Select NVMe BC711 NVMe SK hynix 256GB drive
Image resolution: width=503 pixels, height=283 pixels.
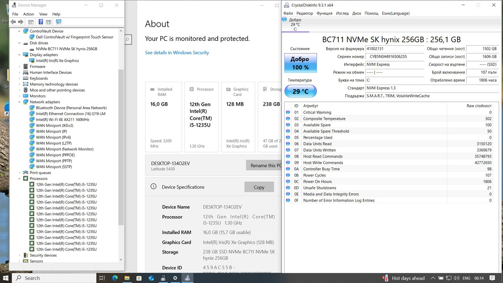[x=66, y=49]
